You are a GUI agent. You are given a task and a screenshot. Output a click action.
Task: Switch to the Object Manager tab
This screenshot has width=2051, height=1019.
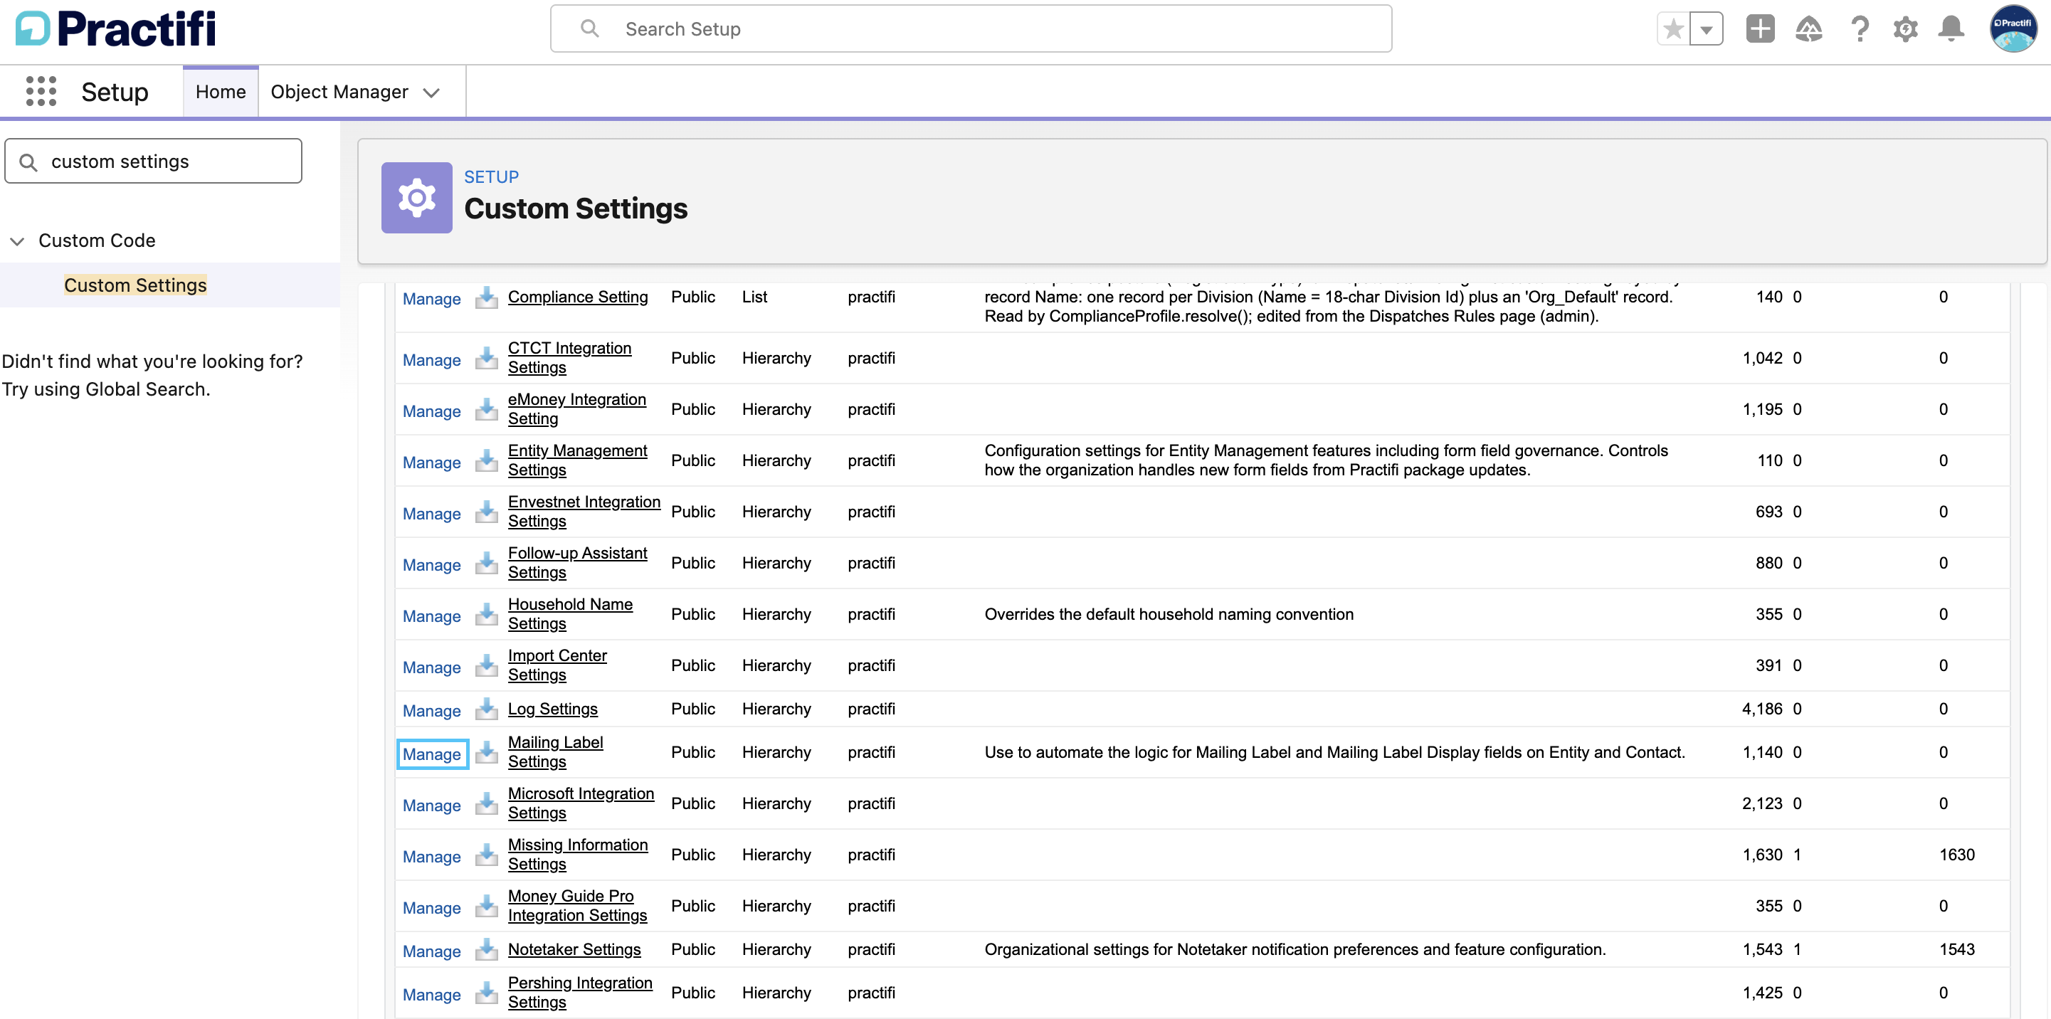click(x=339, y=92)
